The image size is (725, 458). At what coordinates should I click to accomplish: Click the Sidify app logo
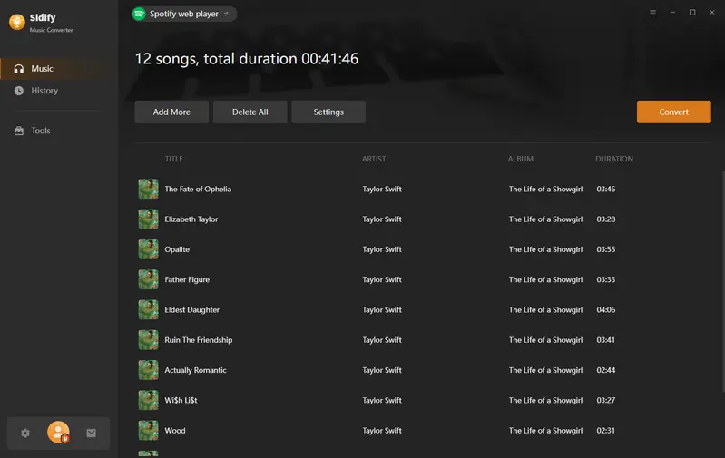pos(15,23)
